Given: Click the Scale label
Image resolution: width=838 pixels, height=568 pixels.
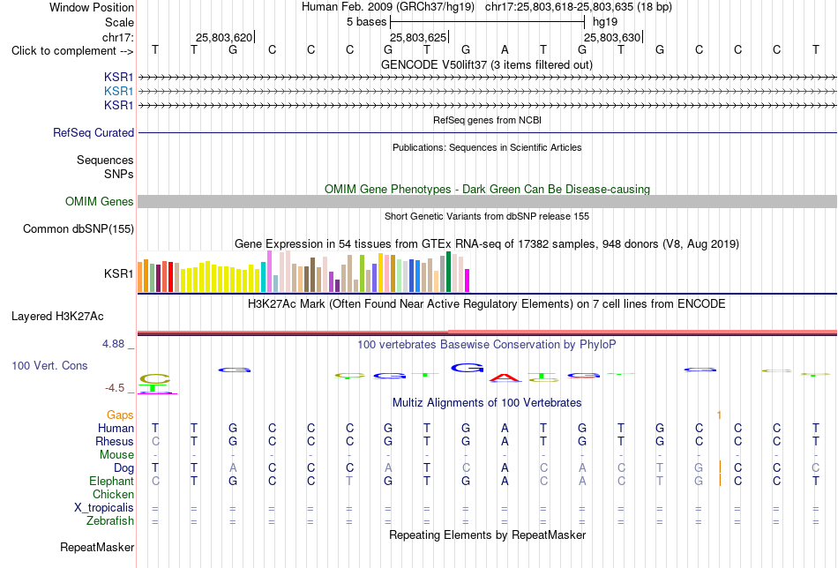Looking at the screenshot, I should [x=119, y=22].
